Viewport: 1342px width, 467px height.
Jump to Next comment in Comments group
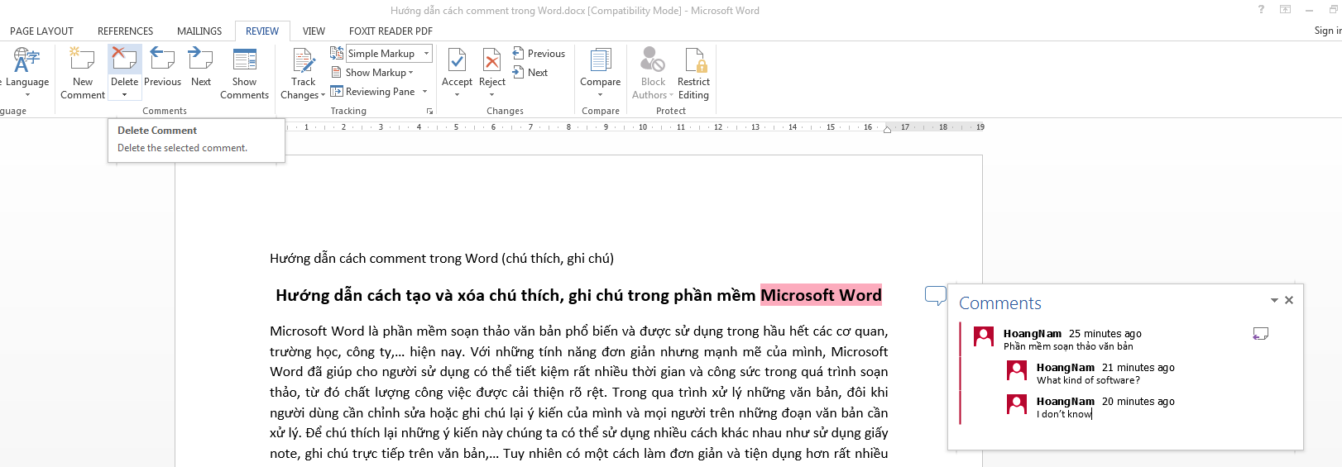[201, 60]
